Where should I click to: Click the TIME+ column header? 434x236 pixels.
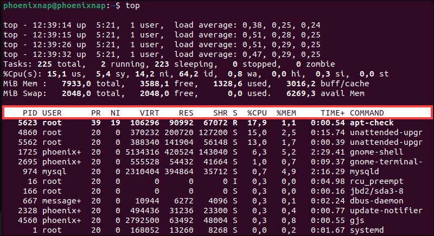tap(333, 113)
